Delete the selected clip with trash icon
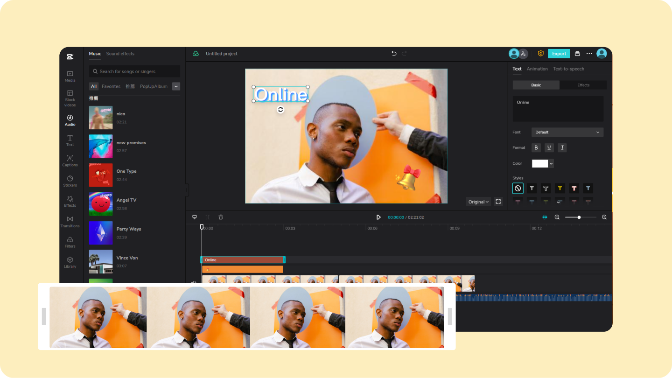Screen dimensions: 672x378 coord(220,217)
